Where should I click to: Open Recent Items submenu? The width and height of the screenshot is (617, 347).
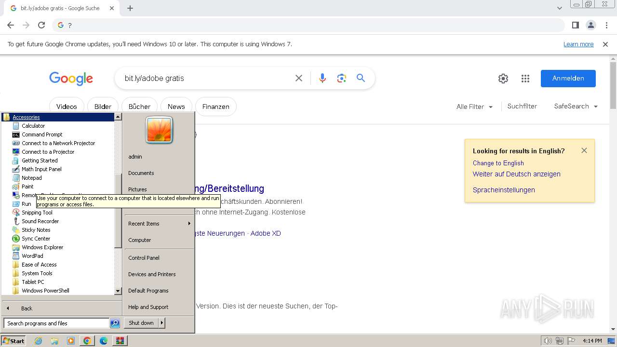[159, 224]
